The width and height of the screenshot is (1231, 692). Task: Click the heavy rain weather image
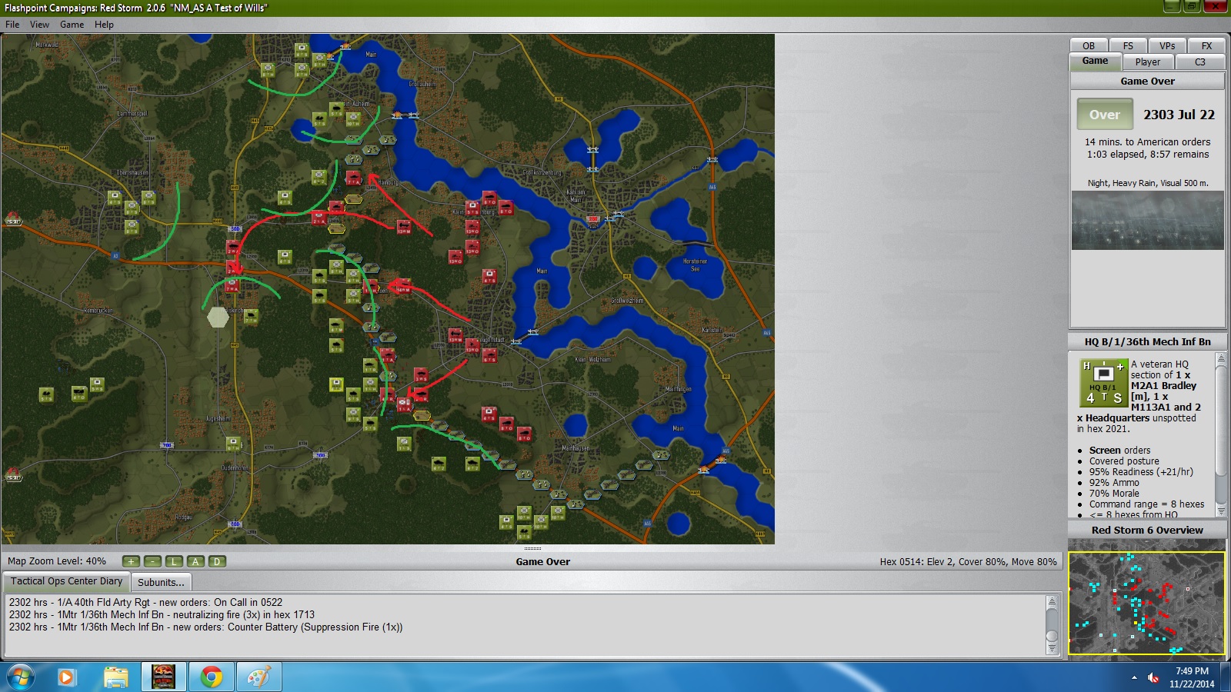pos(1147,220)
